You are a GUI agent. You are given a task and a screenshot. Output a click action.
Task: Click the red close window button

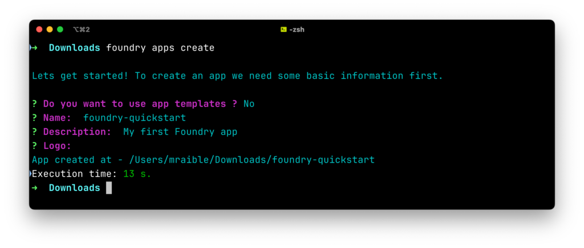pos(39,30)
